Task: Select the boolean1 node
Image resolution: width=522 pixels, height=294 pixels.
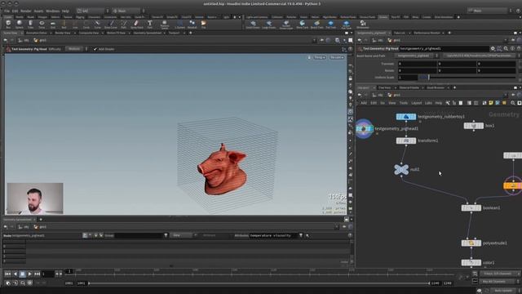Action: point(471,207)
